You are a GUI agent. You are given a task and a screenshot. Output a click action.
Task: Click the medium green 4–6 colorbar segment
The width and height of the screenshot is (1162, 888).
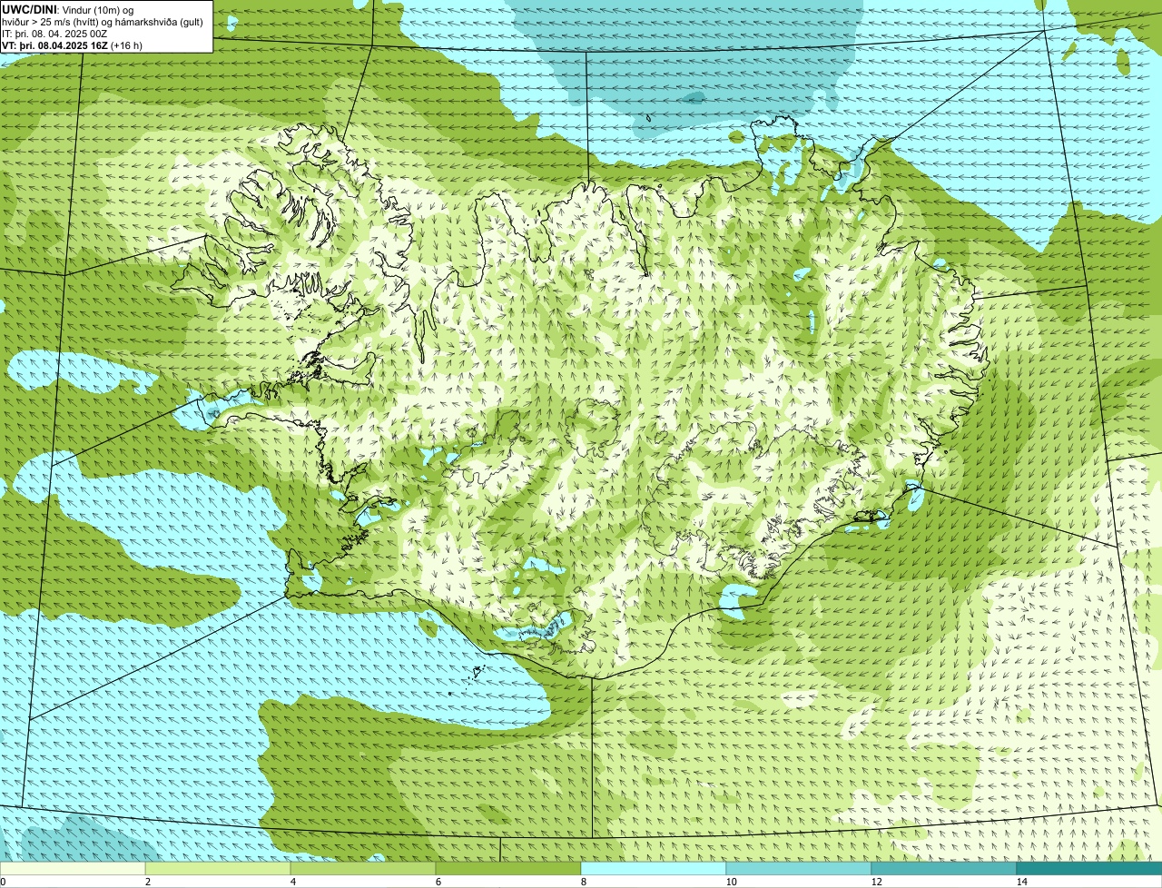click(363, 868)
